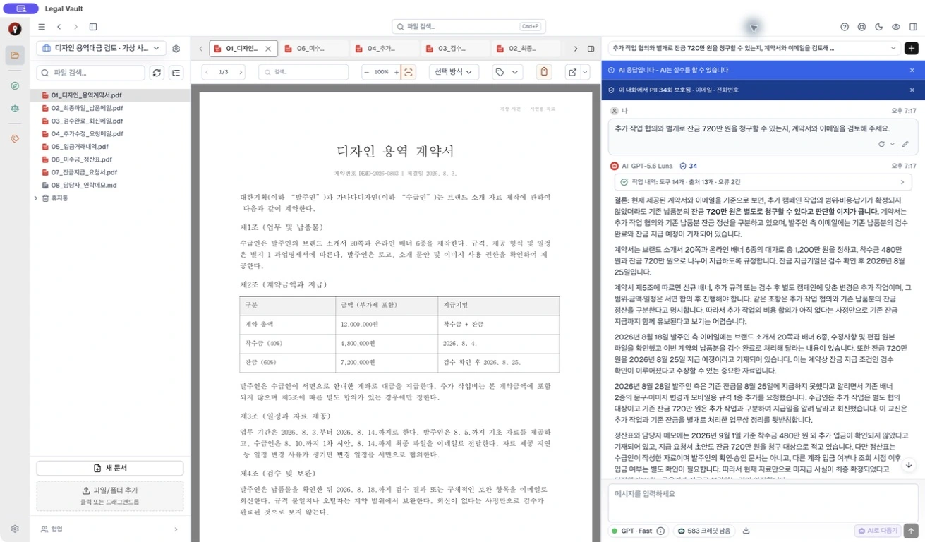Click the 새 문서 button
The height and width of the screenshot is (542, 925).
tap(110, 469)
